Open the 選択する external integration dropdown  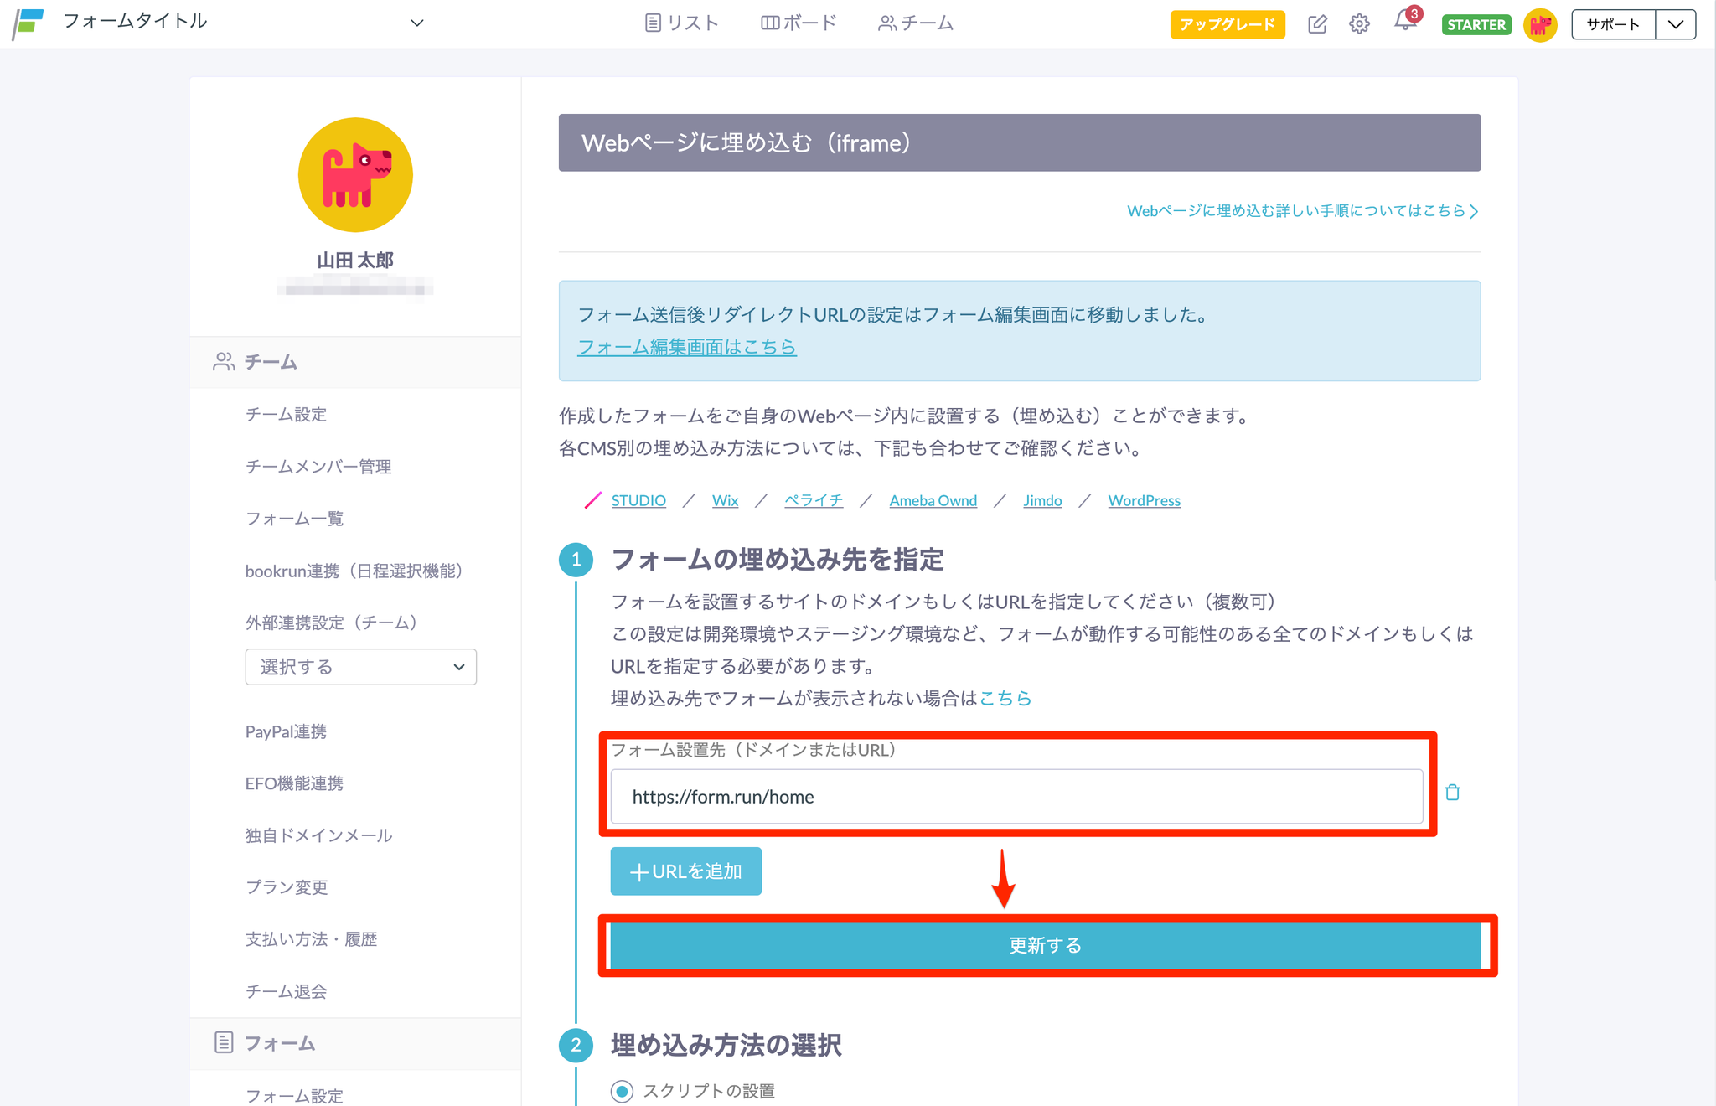click(360, 667)
